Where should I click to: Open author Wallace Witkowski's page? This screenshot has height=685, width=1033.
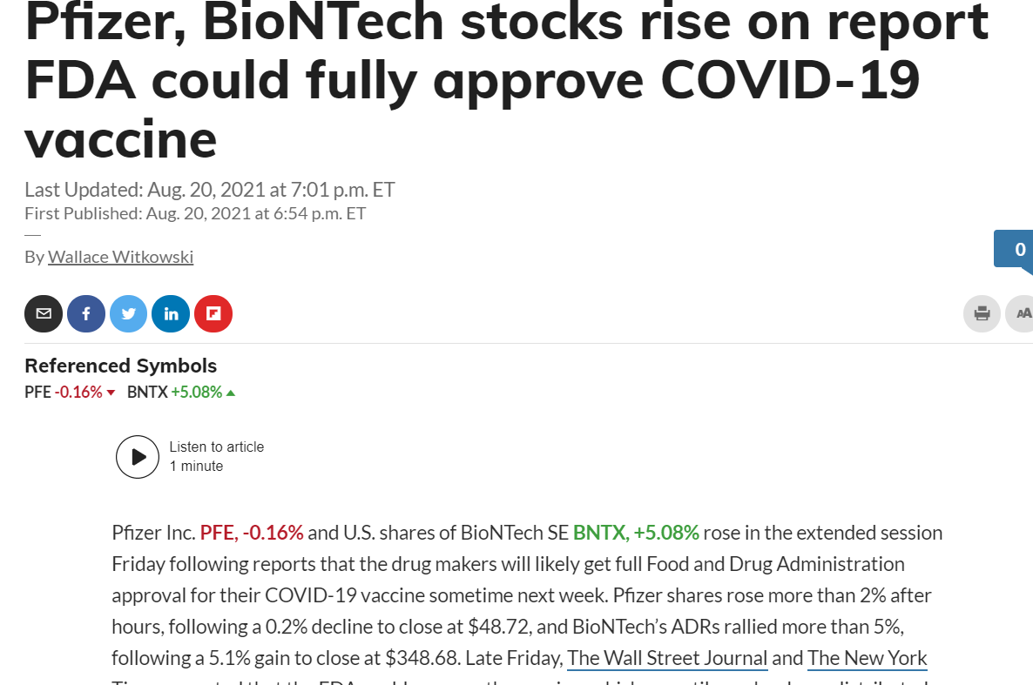120,257
